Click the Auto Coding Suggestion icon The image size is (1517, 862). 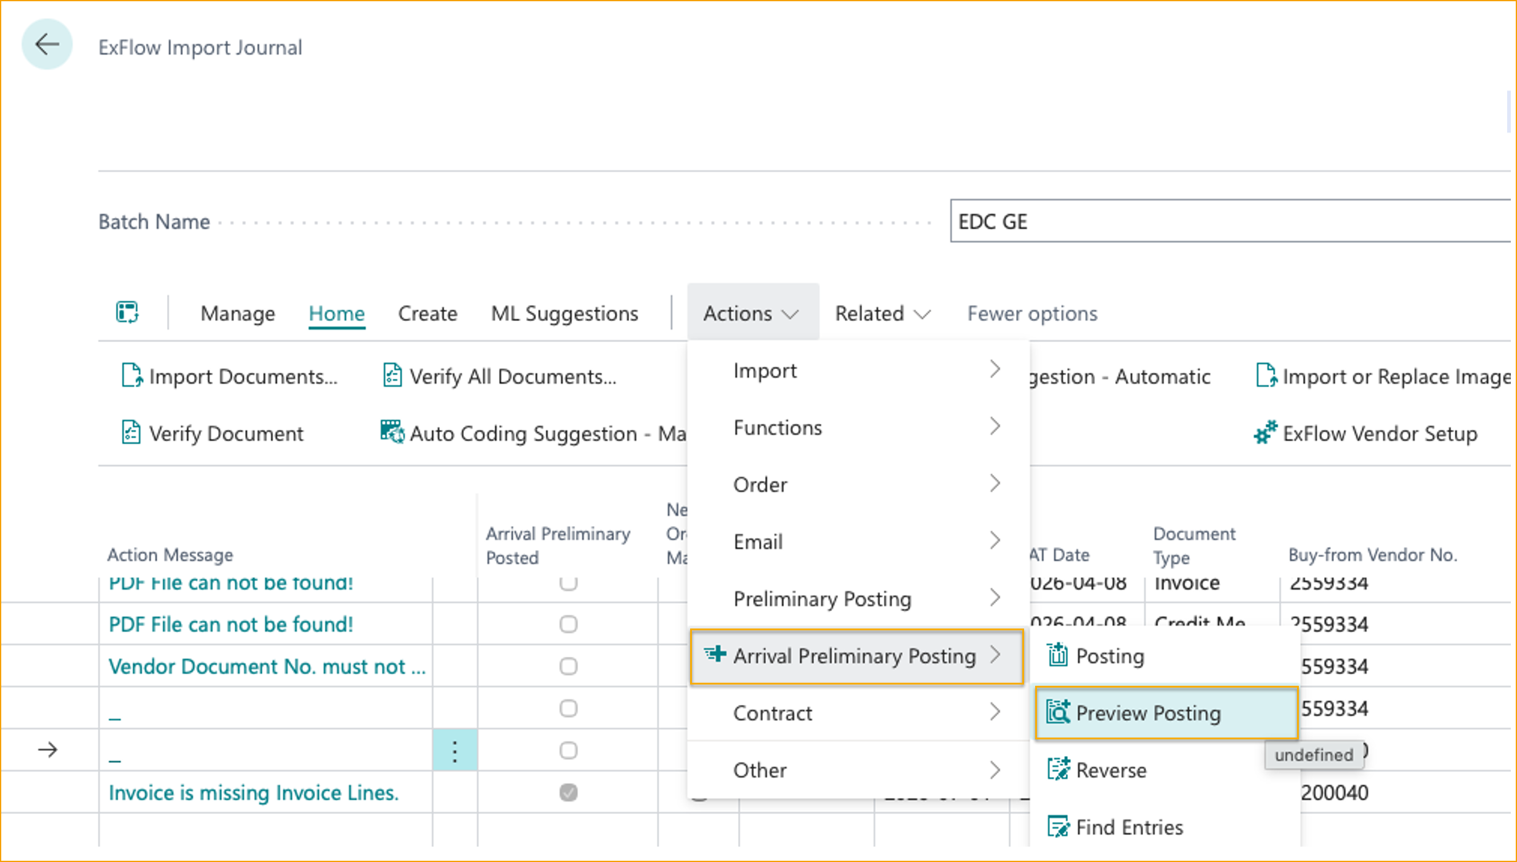392,433
